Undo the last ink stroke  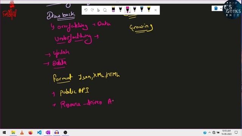tap(86, 10)
